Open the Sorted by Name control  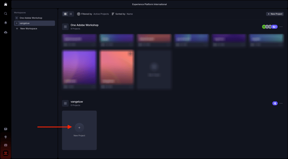point(122,14)
